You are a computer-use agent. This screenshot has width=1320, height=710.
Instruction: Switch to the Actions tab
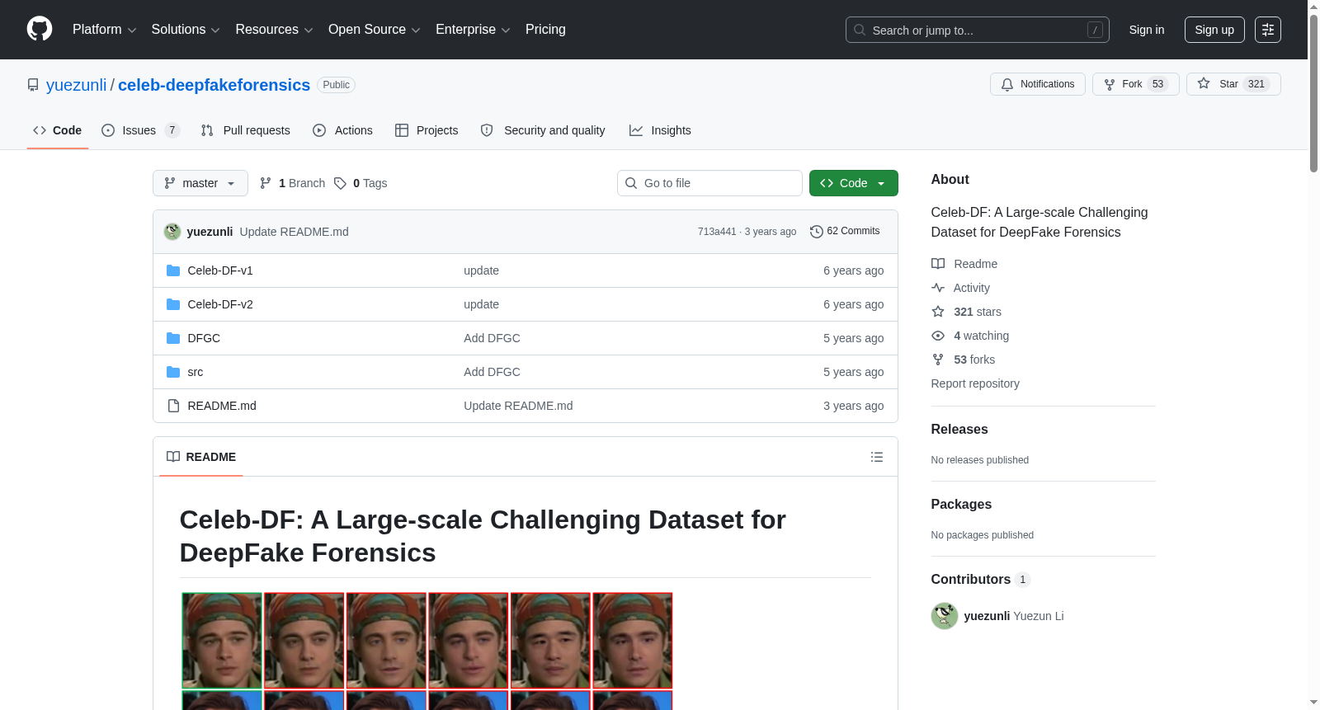pos(343,130)
